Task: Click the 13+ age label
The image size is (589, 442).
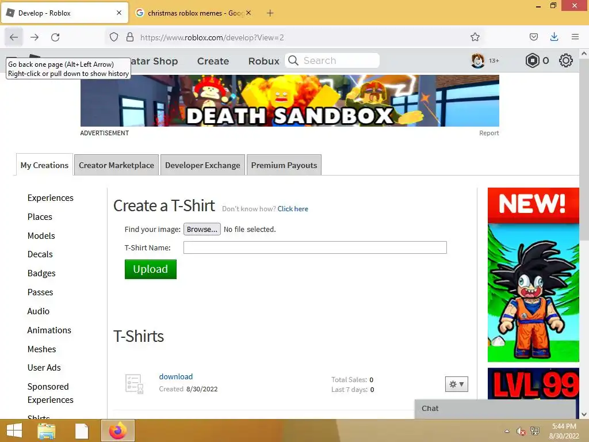Action: 494,60
